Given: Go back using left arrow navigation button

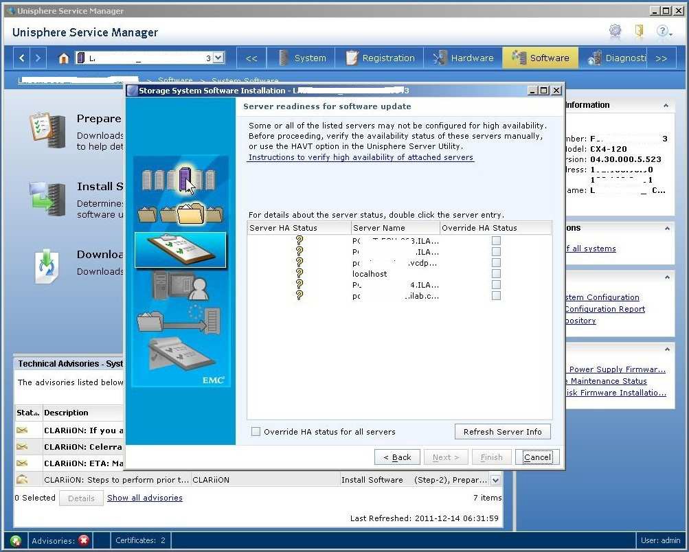Looking at the screenshot, I should (21, 58).
